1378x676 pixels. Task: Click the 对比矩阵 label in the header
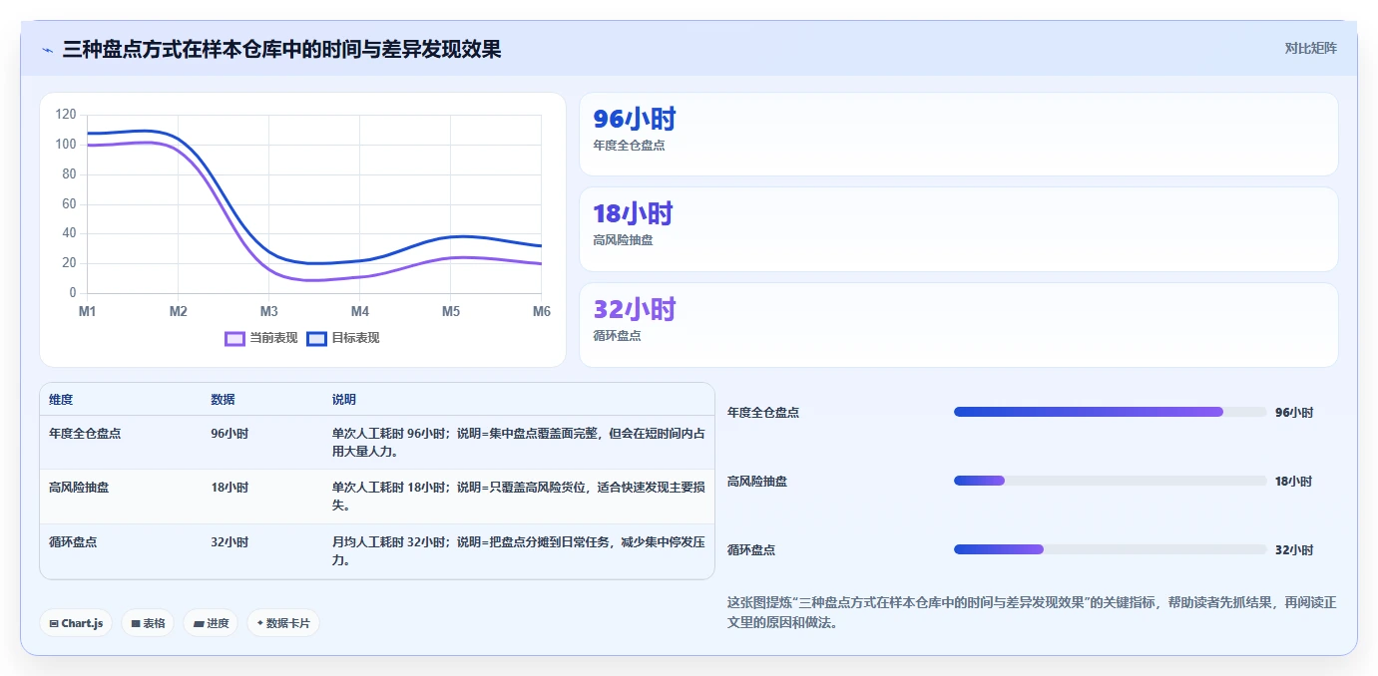tap(1310, 48)
